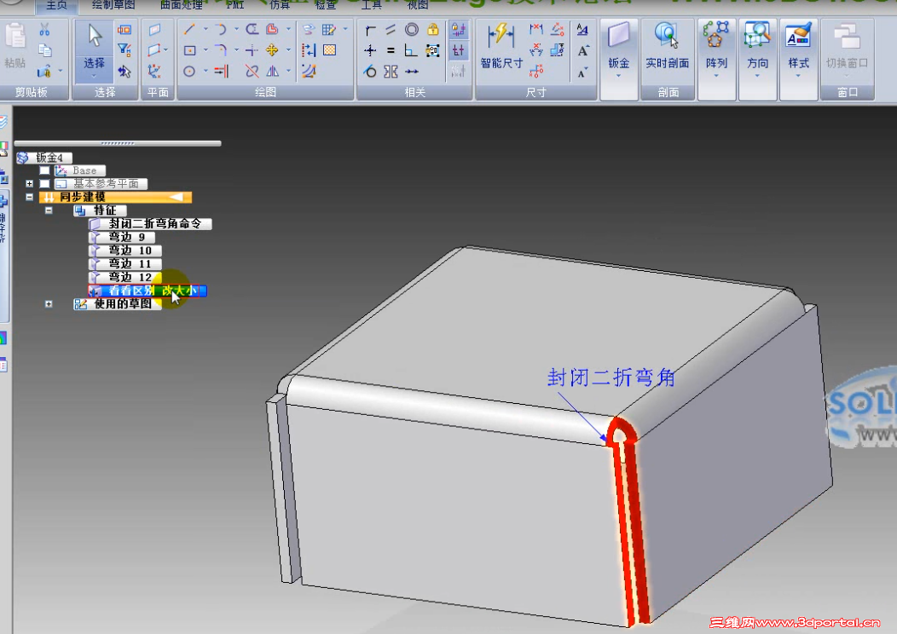
Task: Click the Cut scissors icon
Action: (44, 30)
